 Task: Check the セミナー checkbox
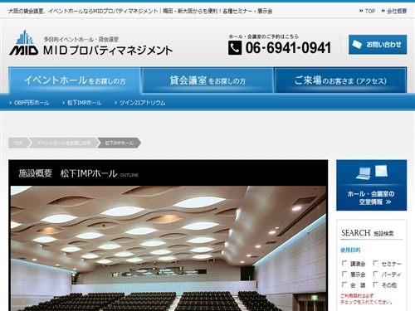375,263
